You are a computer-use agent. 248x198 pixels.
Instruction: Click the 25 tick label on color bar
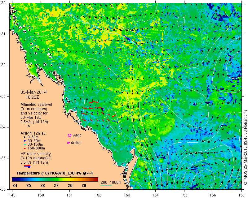click(x=29, y=185)
